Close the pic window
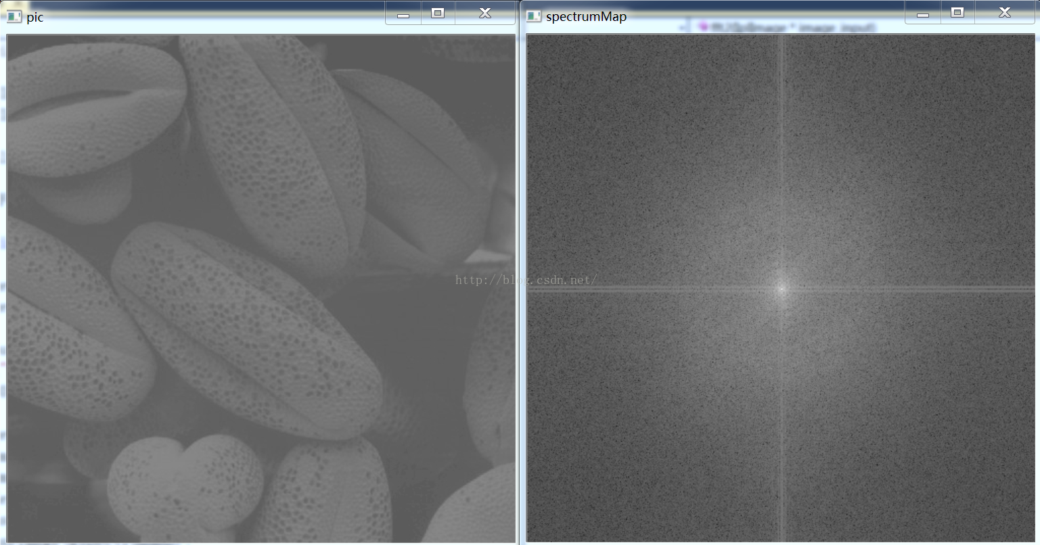The height and width of the screenshot is (545, 1040). (x=484, y=13)
